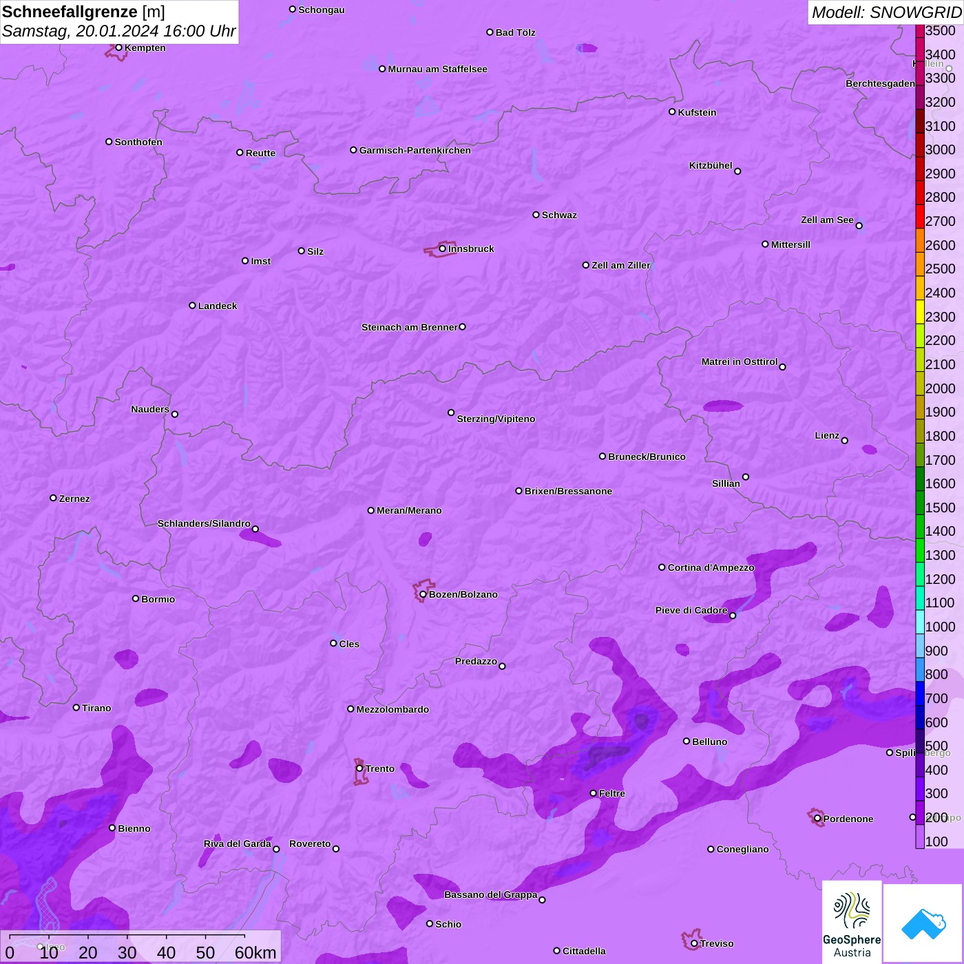Viewport: 964px width, 964px height.
Task: Click the Kitzbühel marker dot
Action: coord(737,171)
